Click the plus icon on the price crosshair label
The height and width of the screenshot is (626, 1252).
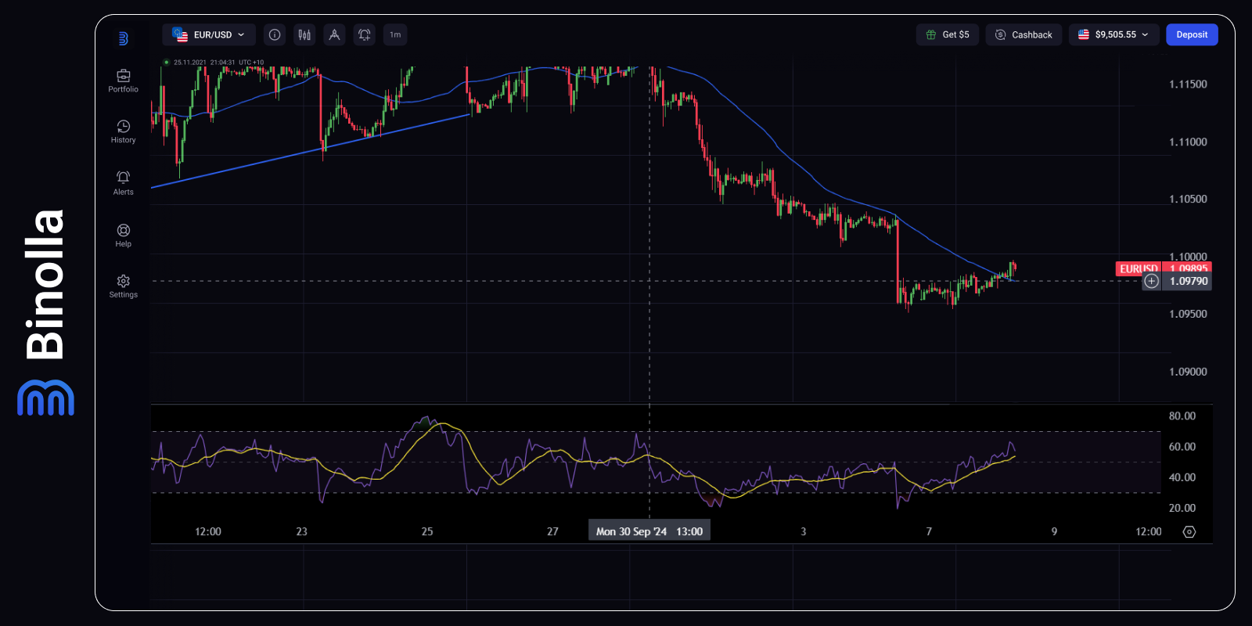coord(1152,281)
